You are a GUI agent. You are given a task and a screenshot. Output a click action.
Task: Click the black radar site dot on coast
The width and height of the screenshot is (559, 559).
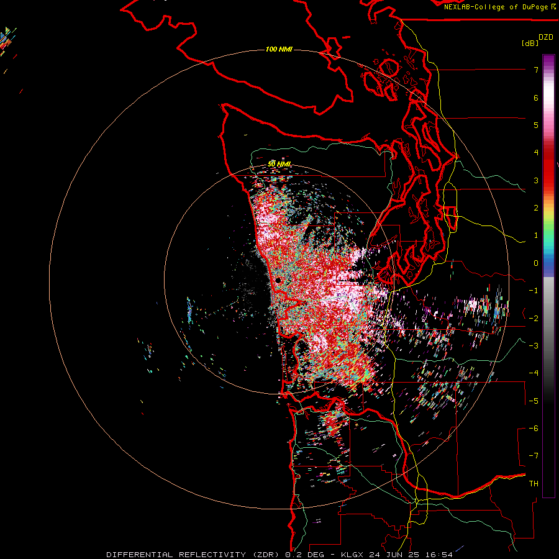[278, 281]
